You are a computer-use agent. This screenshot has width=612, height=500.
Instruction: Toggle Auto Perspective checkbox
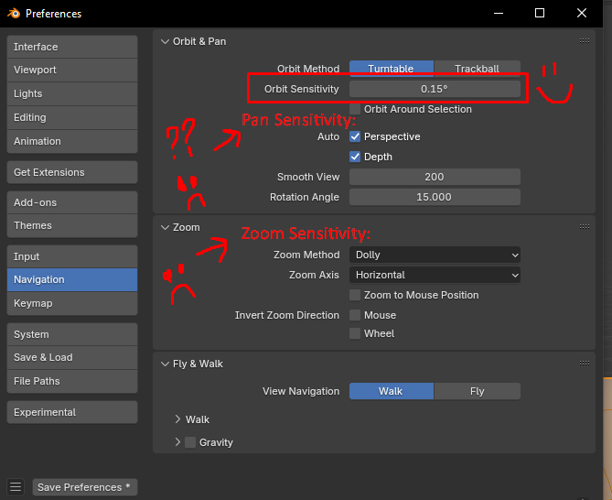click(355, 136)
